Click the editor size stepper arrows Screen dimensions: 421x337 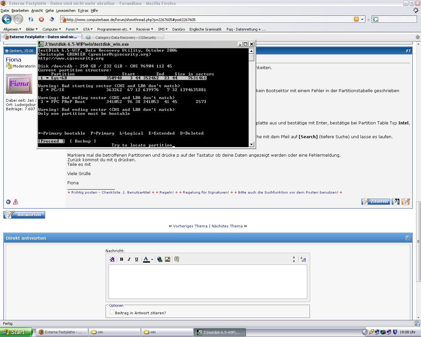pos(294,259)
